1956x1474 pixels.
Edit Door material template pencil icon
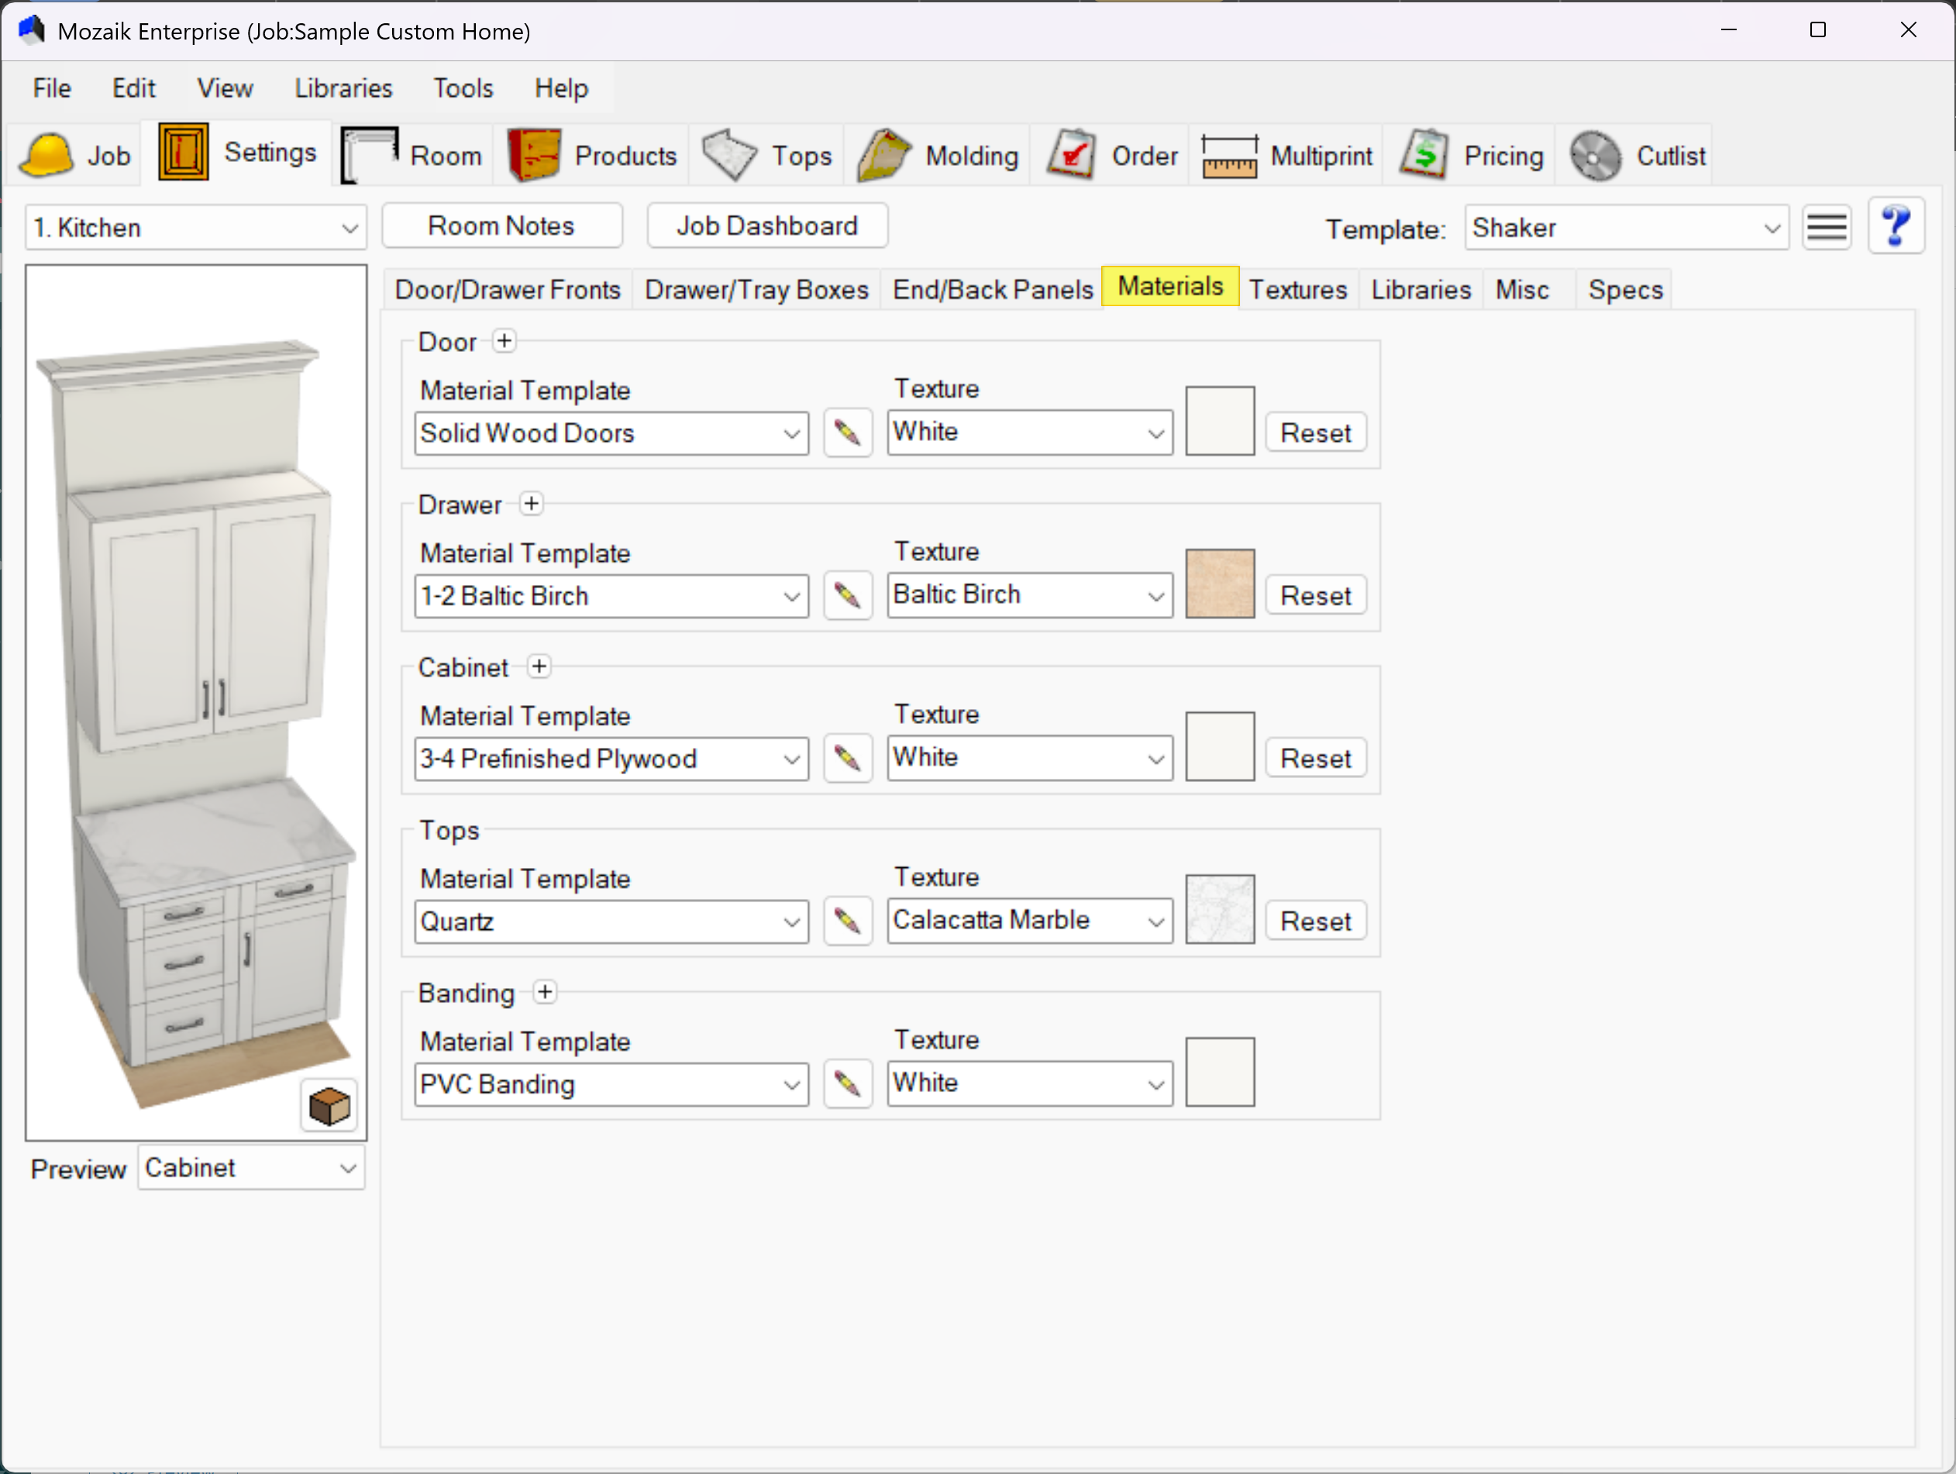pos(847,433)
